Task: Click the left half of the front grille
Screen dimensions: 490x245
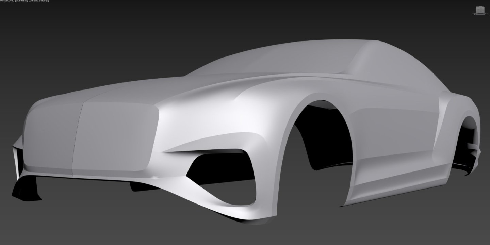Action: (x=51, y=136)
